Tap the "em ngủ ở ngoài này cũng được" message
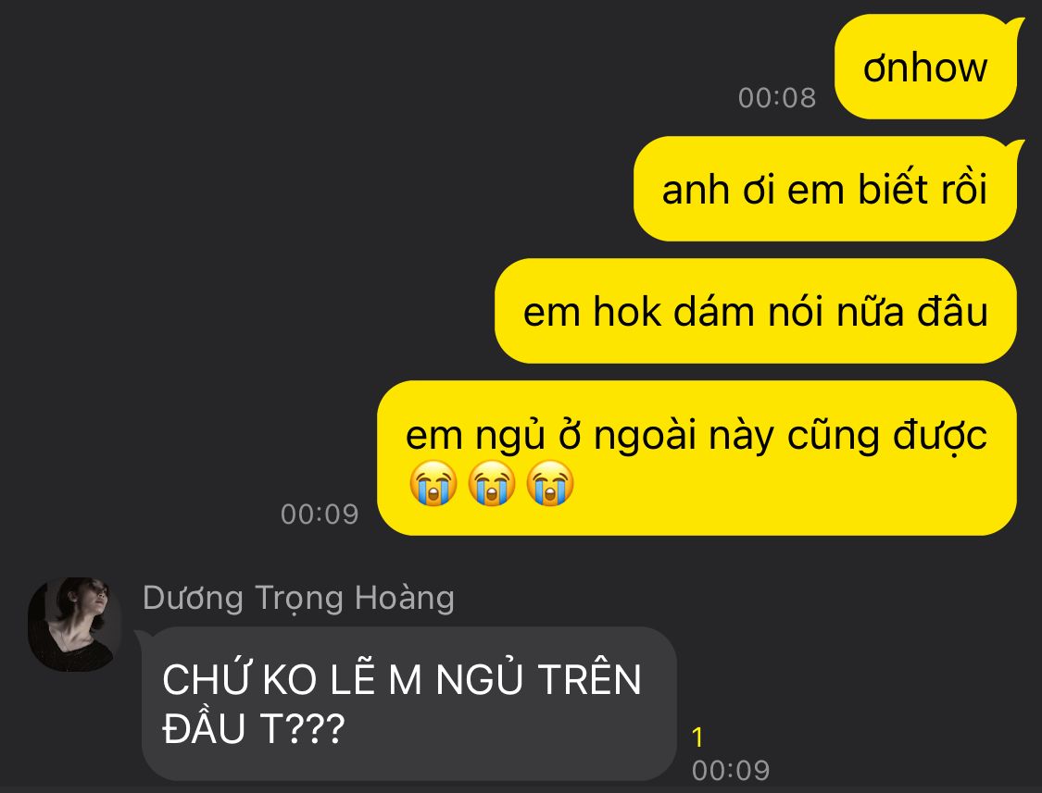Screen dimensions: 1042x793 (x=697, y=458)
